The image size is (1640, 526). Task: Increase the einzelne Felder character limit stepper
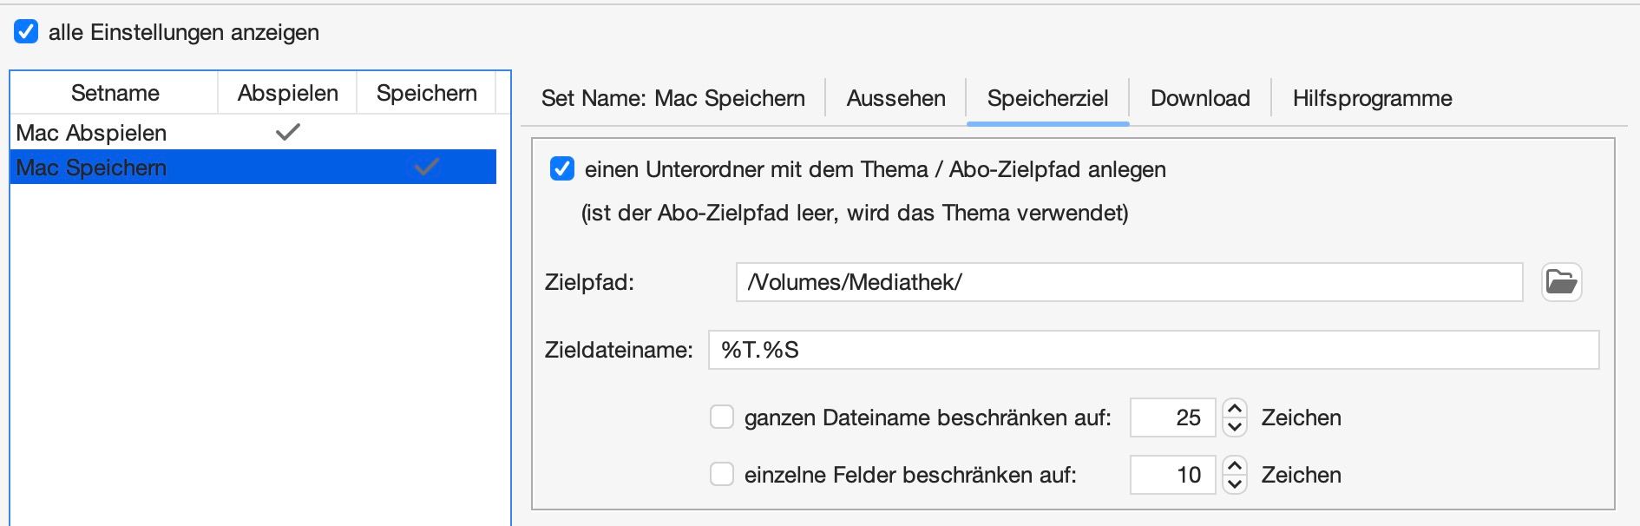coord(1235,466)
